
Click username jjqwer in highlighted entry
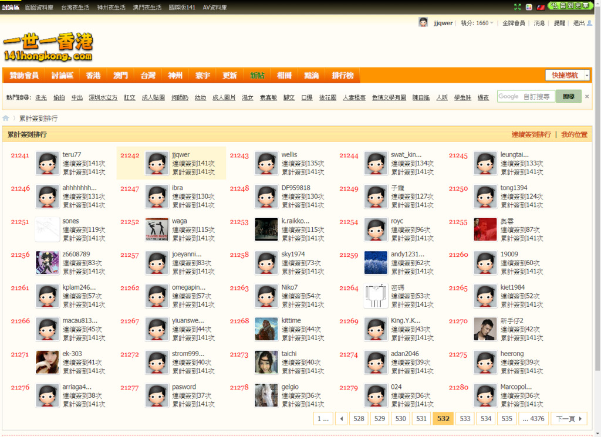click(x=181, y=155)
